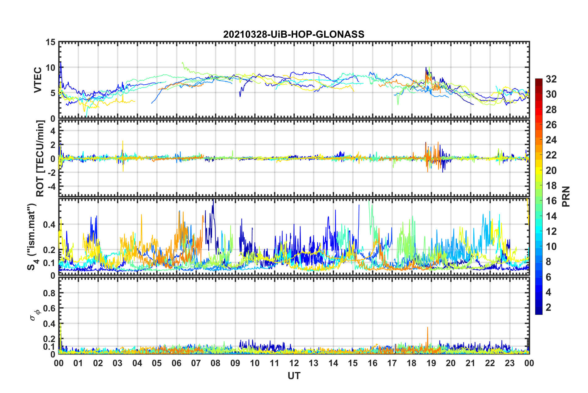Screen dimensions: 588x393
Task: Click the VTEC tick label 15
Action: 51,42
